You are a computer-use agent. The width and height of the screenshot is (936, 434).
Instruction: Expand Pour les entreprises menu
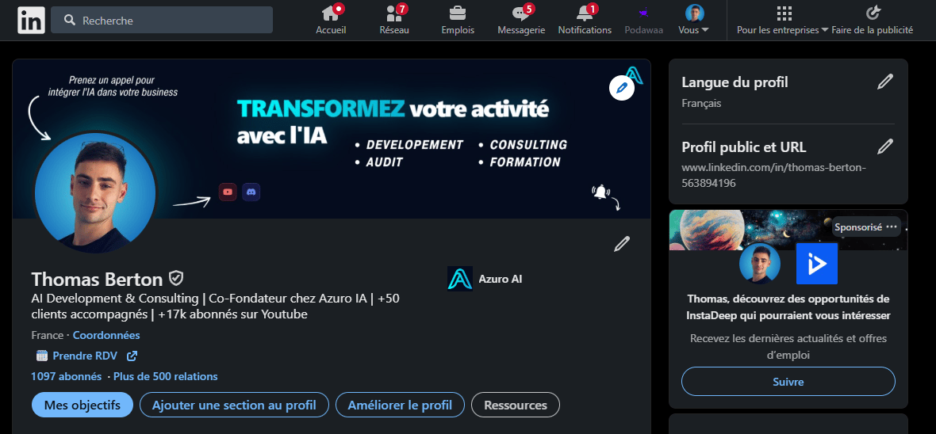pyautogui.click(x=783, y=21)
